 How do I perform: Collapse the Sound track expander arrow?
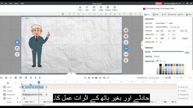[2, 98]
